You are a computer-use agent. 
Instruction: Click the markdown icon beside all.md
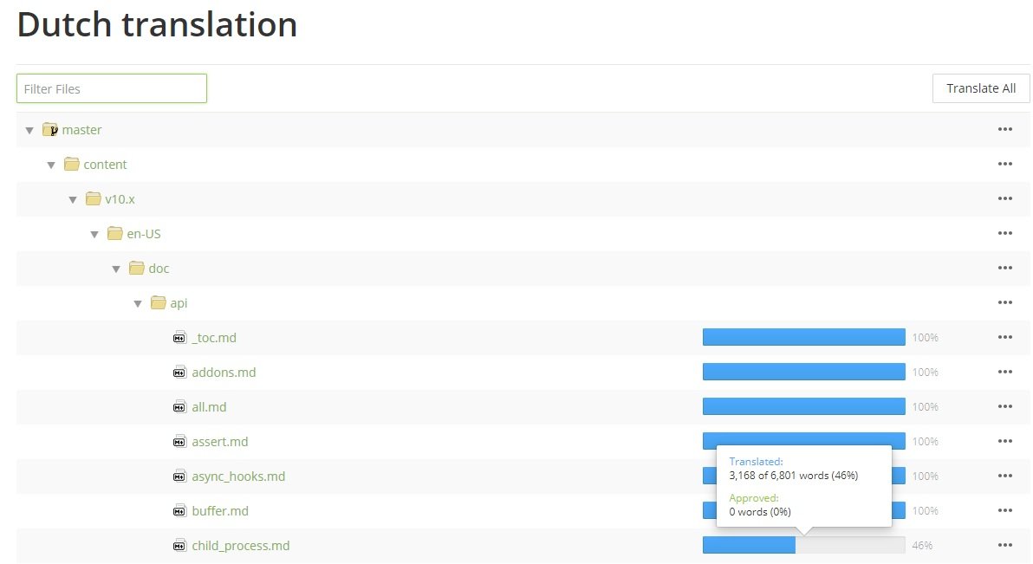[179, 407]
